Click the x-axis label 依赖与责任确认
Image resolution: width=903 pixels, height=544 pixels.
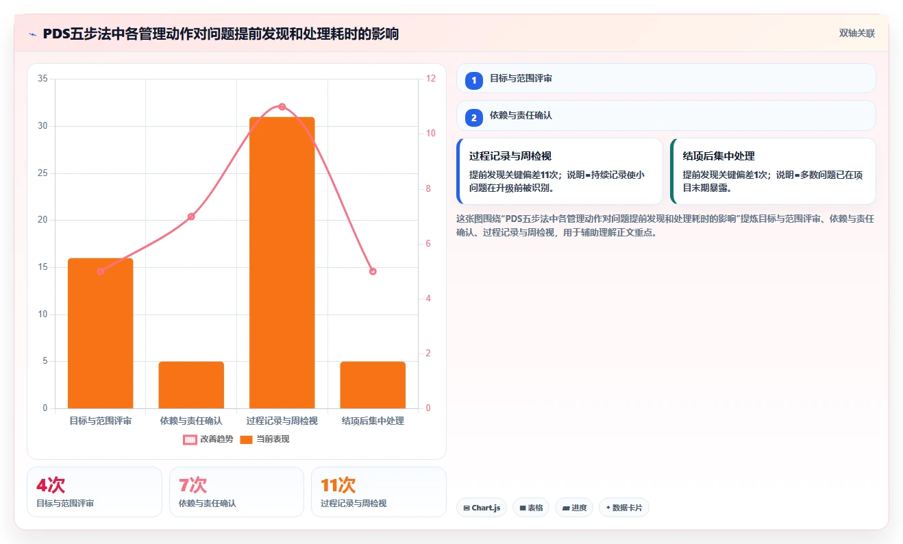[191, 421]
